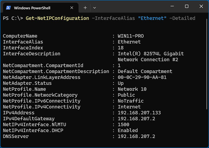Select the Windows PowerShell tab
This screenshot has height=148, width=209.
point(40,8)
